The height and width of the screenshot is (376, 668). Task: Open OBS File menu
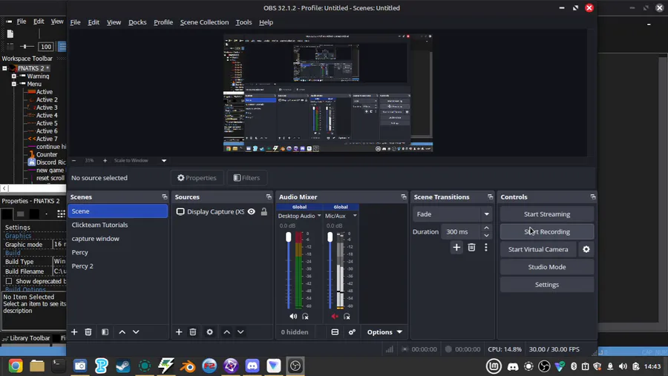(x=75, y=22)
